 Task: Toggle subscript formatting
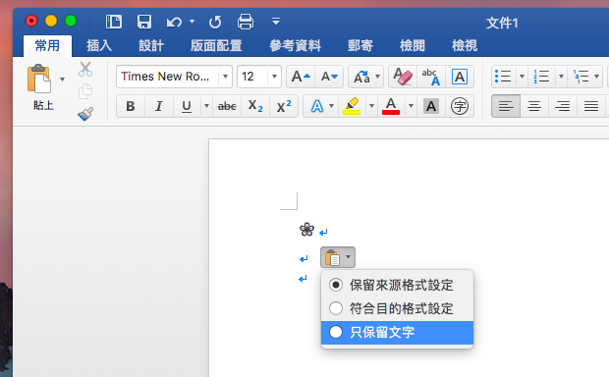[255, 106]
